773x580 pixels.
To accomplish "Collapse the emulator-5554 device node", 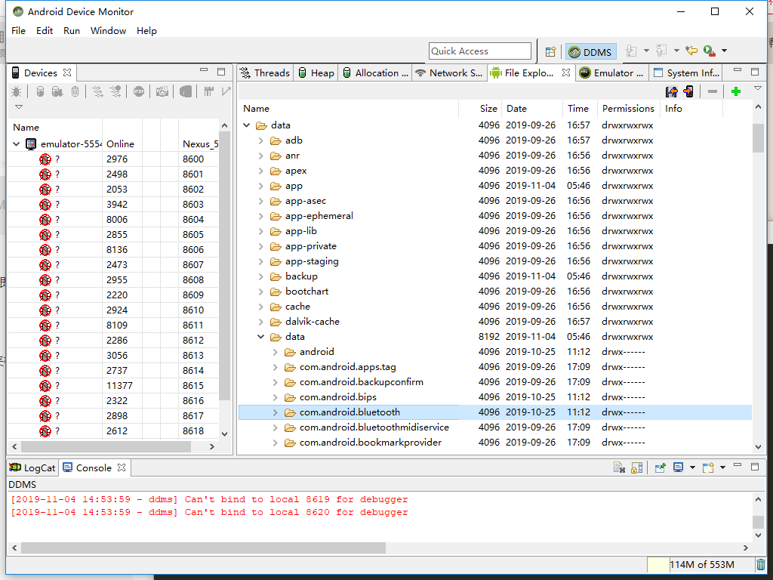I will click(x=17, y=144).
